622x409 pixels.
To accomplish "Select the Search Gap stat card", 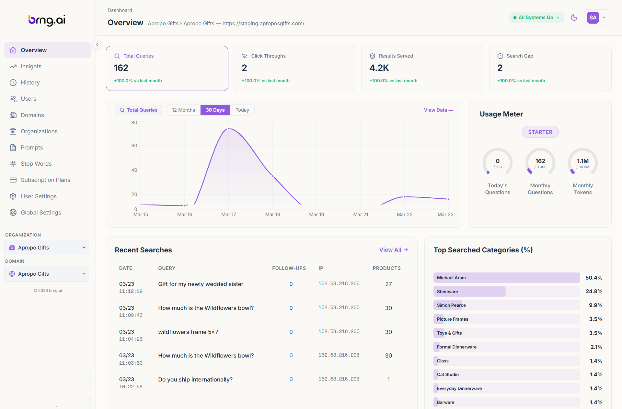I will pyautogui.click(x=550, y=68).
